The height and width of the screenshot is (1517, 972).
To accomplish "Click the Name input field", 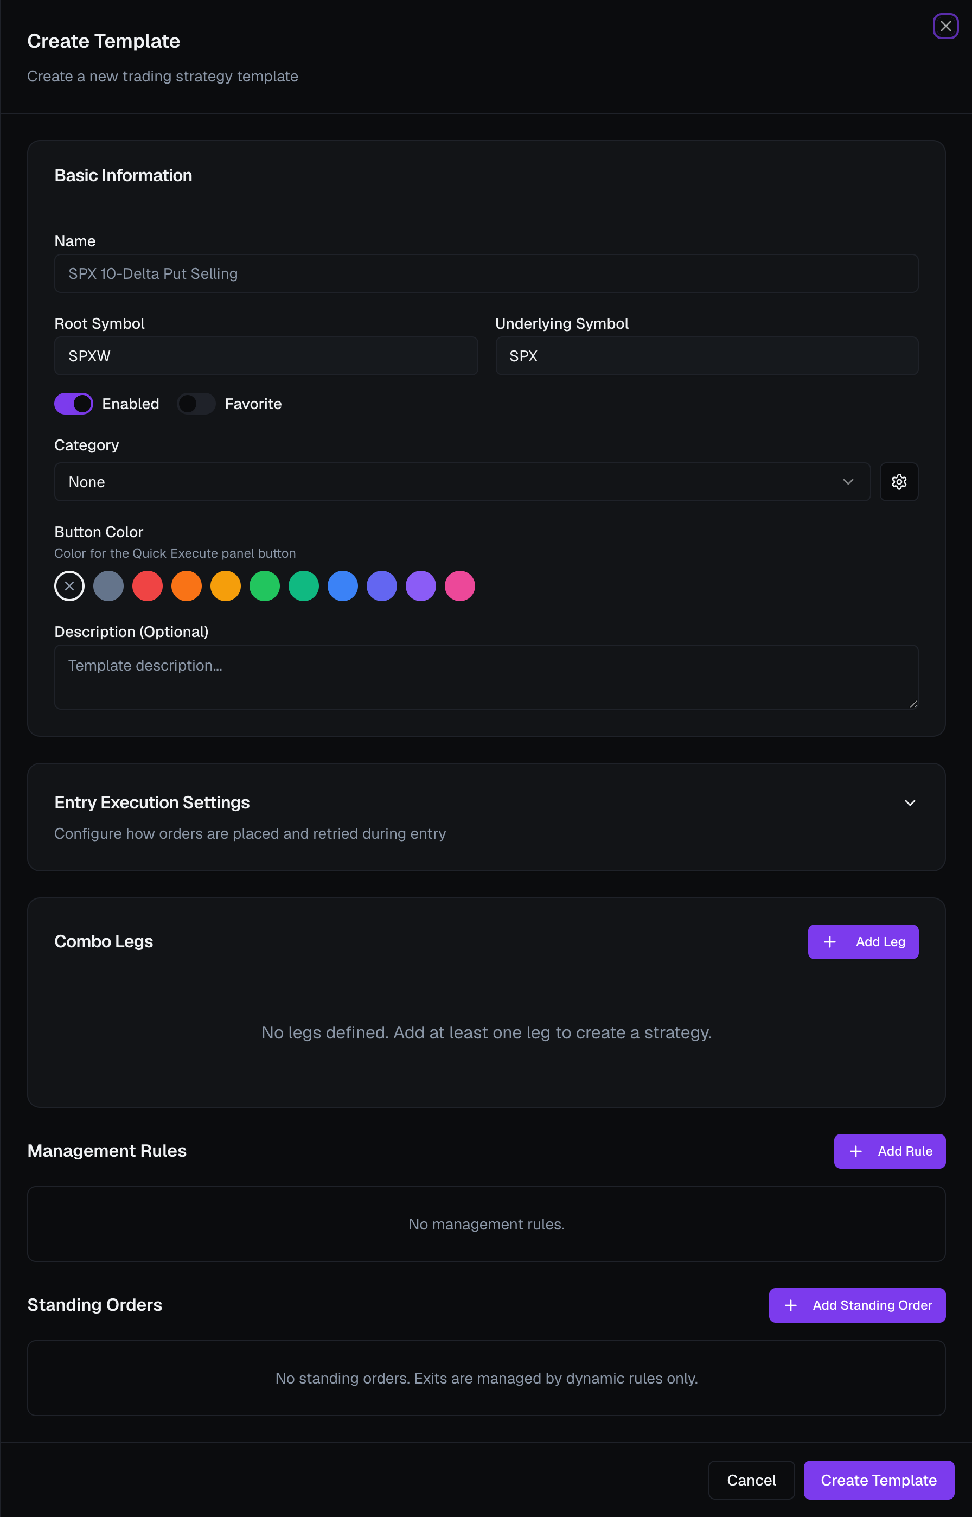I will (x=486, y=273).
